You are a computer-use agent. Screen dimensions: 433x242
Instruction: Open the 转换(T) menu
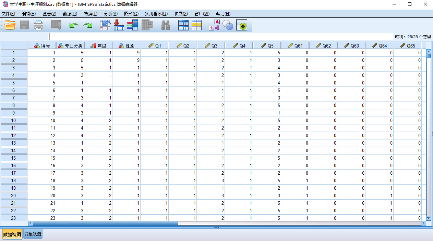pos(90,14)
